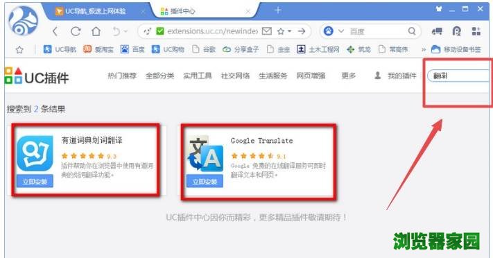Click the UC插件 logo
Viewport: 493px width, 258px height.
[37, 76]
